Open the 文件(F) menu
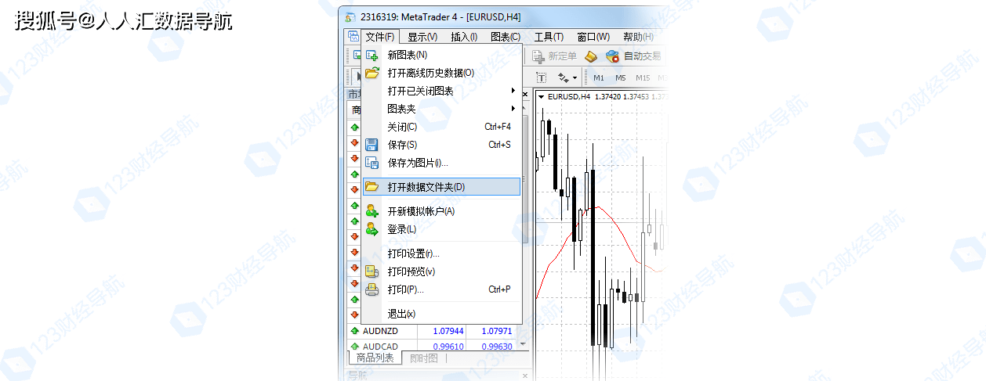Screen dimensions: 986x381 tap(380, 36)
